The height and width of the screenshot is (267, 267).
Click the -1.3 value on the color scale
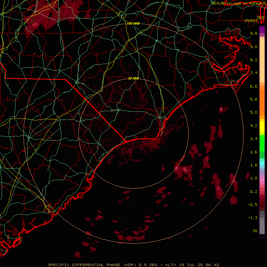click(x=252, y=218)
